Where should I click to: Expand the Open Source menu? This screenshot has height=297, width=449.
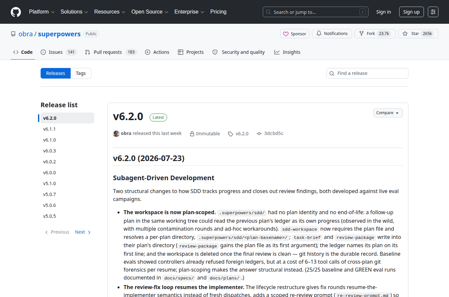[x=150, y=12]
